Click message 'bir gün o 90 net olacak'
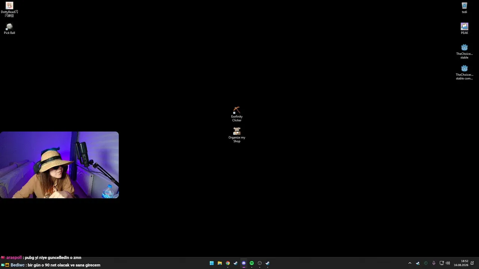Screen dimensions: 479x269 click(48, 265)
